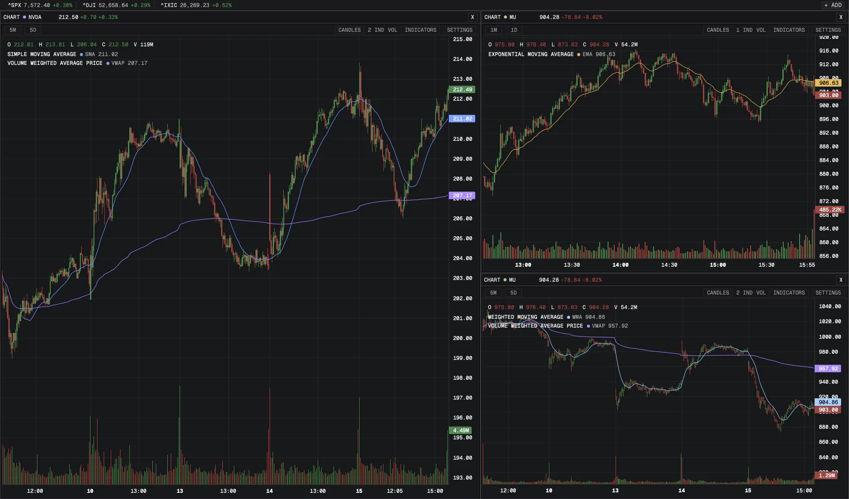
Task: Select 5M interval on bottom MU chart
Action: 493,293
